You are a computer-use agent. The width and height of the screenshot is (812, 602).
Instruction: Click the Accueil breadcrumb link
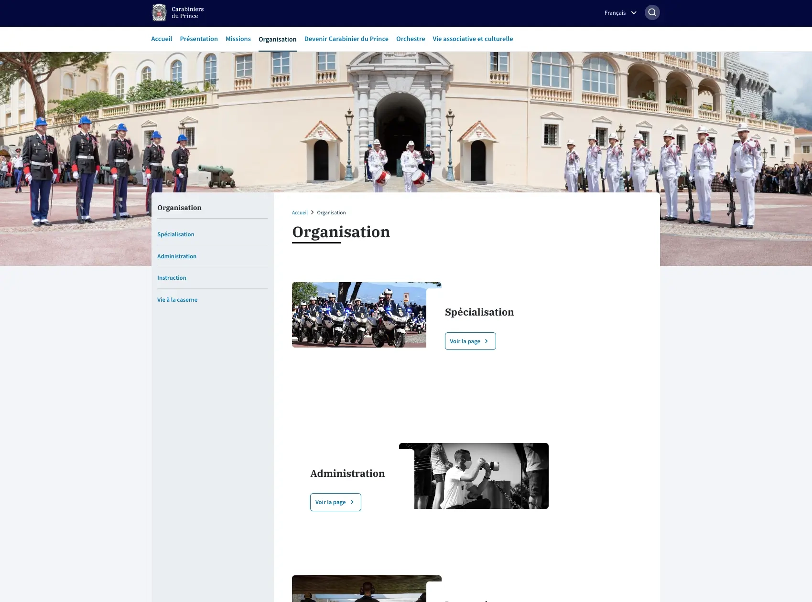click(300, 213)
